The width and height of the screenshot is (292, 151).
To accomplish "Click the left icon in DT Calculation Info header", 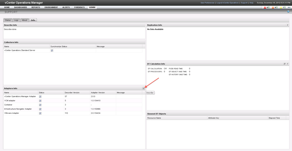I will click(x=285, y=64).
